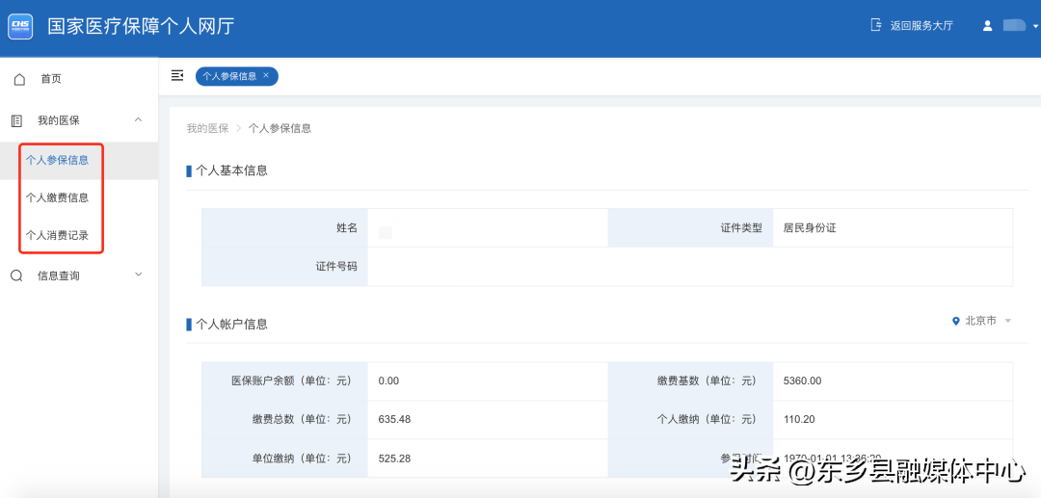Switch to the 个人参保信息 tab
The image size is (1041, 498).
(228, 76)
